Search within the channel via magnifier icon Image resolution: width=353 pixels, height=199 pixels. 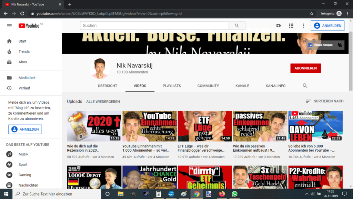click(x=305, y=86)
